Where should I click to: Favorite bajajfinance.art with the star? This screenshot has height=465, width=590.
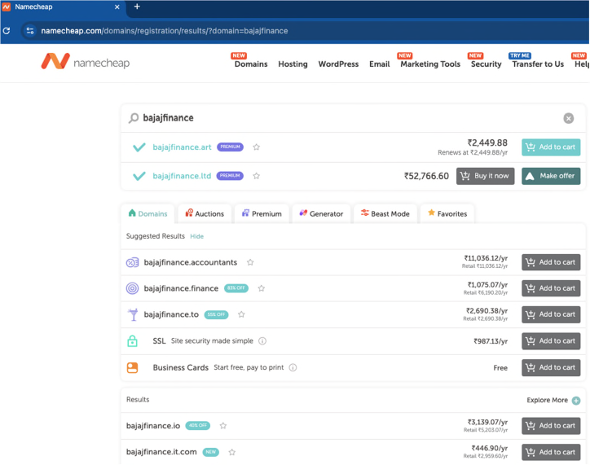point(256,147)
